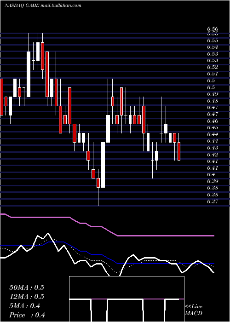The width and height of the screenshot is (230, 322).
Task: Click the 0.51 price axis label
Action: (213, 74)
